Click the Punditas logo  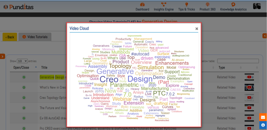click(18, 7)
